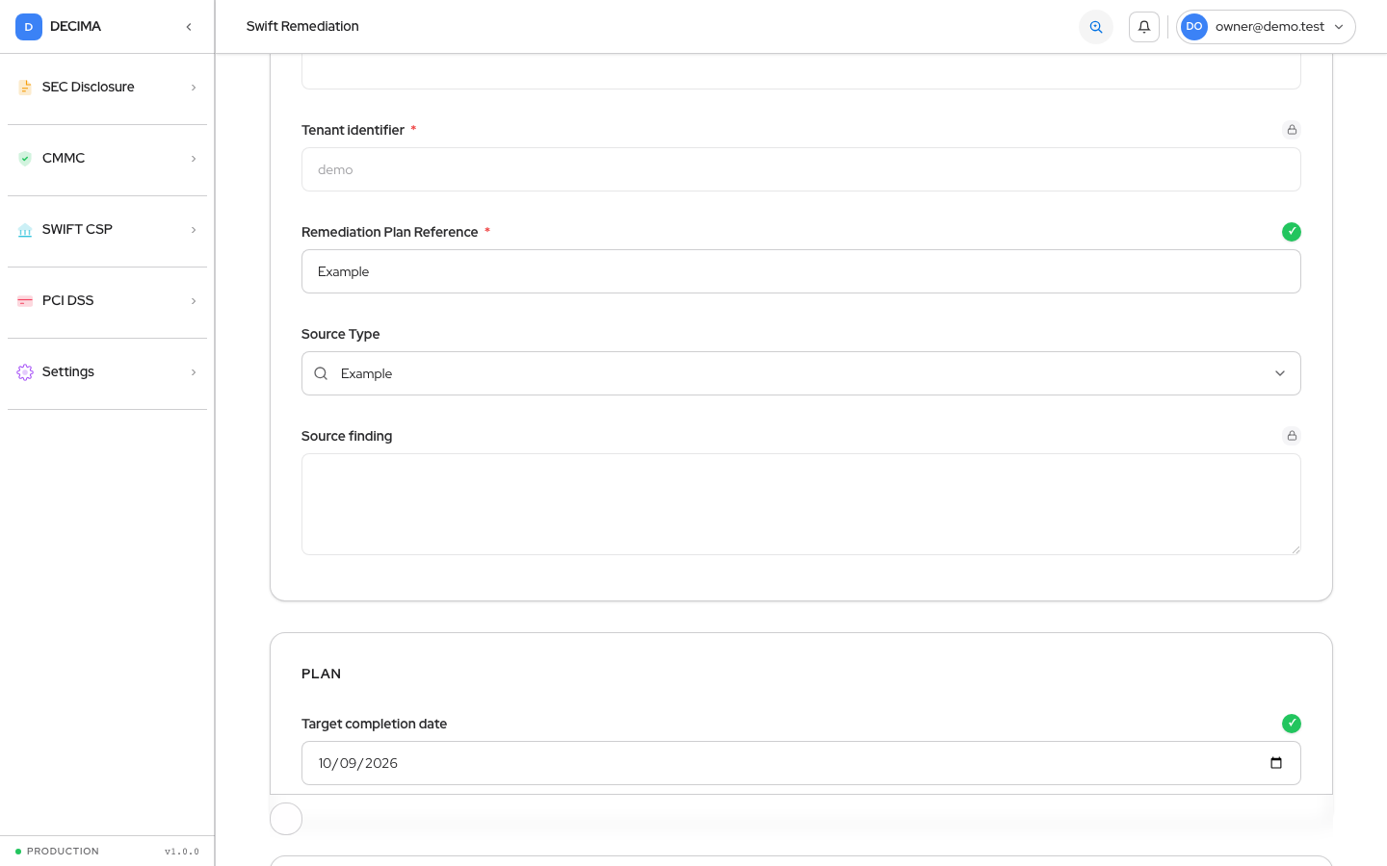This screenshot has height=866, width=1387.
Task: Select PCI DSS in the sidebar
Action: click(x=107, y=301)
